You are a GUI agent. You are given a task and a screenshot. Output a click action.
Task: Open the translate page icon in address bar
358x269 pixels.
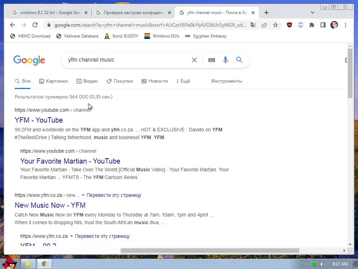[253, 25]
